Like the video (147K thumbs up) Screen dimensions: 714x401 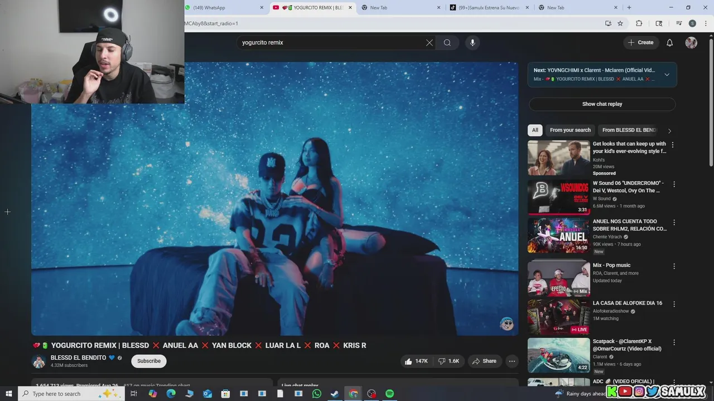[416, 361]
